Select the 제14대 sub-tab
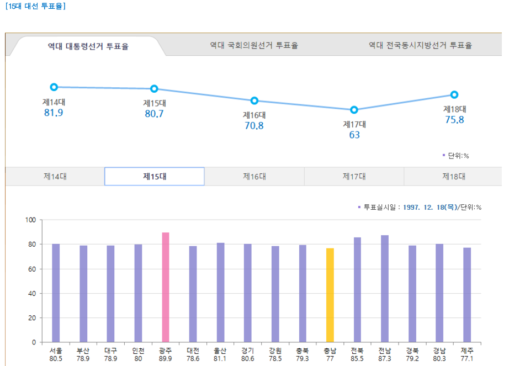 tap(53, 176)
